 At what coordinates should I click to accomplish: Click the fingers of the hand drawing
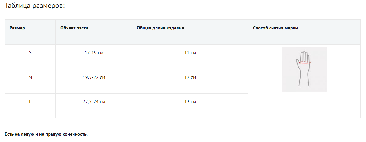(304, 56)
